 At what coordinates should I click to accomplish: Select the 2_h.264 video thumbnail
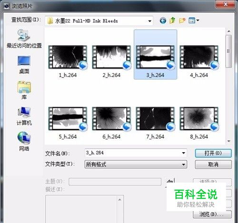(111, 57)
